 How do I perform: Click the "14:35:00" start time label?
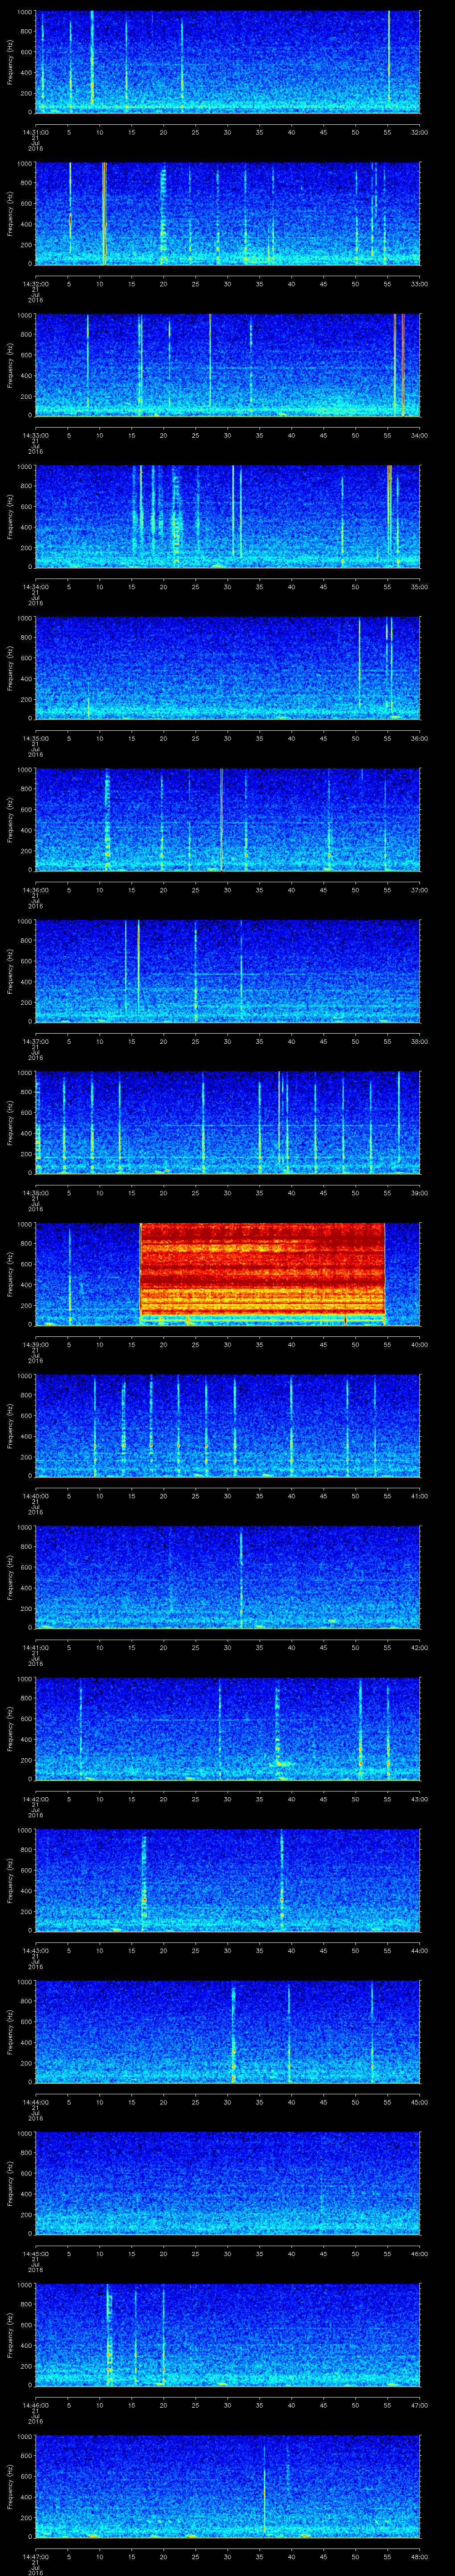(35, 738)
